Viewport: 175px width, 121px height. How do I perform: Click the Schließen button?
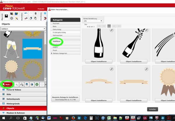point(153,109)
